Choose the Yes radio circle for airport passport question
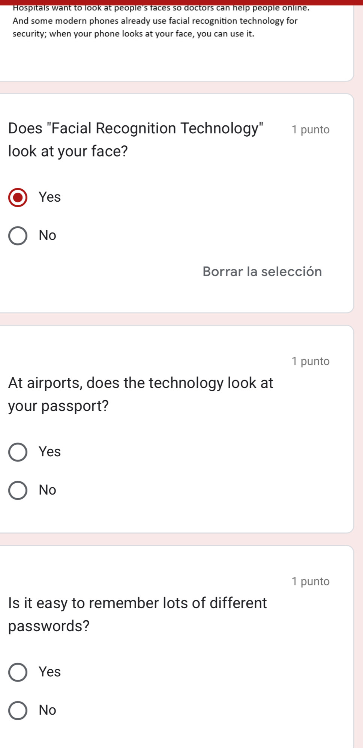363x748 pixels. 18,452
